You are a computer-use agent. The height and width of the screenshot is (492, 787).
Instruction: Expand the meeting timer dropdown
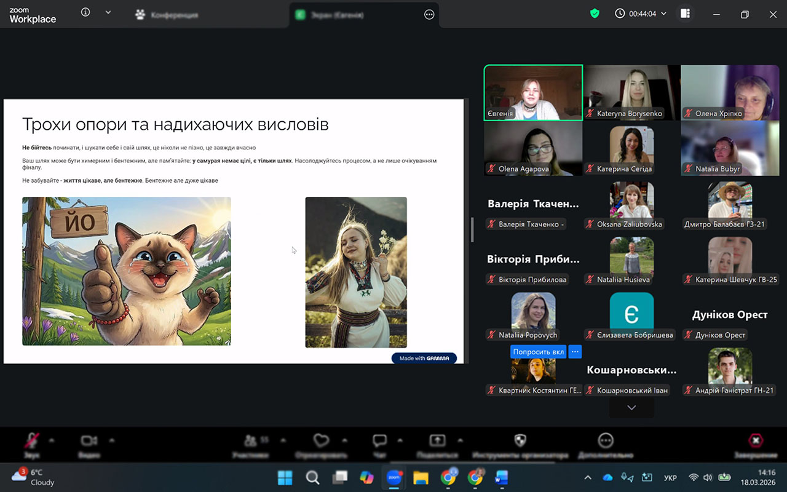(x=663, y=14)
